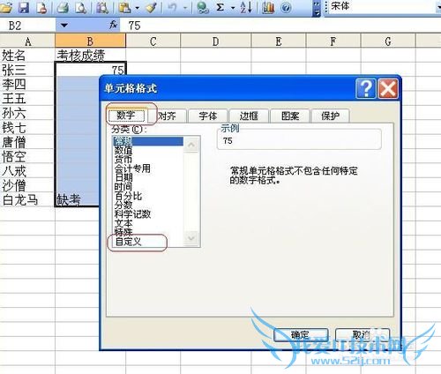Click the AutoSum sigma icon
The height and width of the screenshot is (374, 441).
[220, 7]
